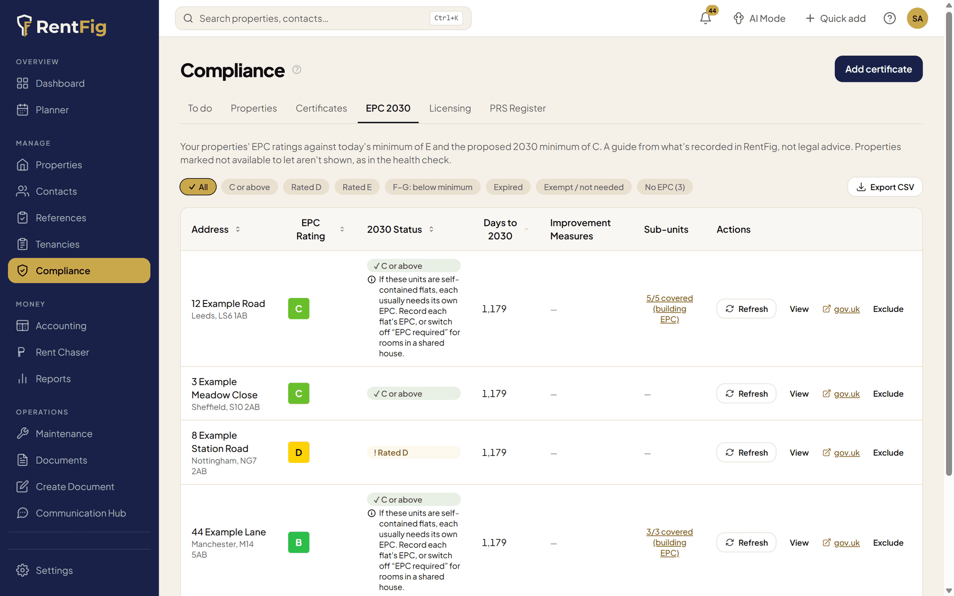Switch to the PRS Register tab
This screenshot has width=954, height=596.
tap(518, 108)
